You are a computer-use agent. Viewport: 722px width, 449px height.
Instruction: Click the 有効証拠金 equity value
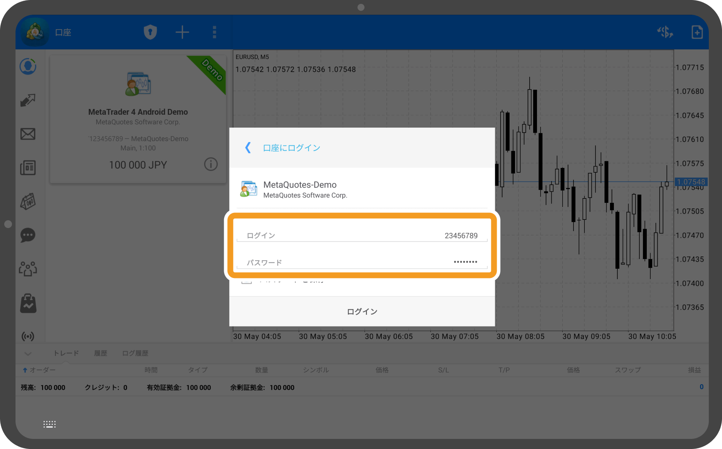click(x=199, y=387)
